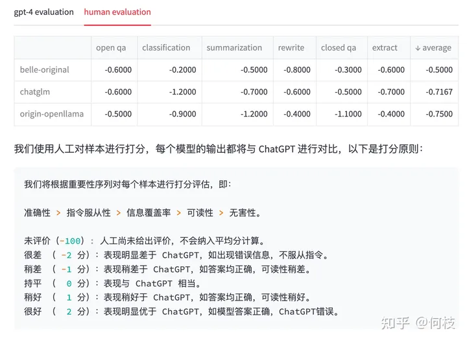Click the closed qa column header

(339, 48)
